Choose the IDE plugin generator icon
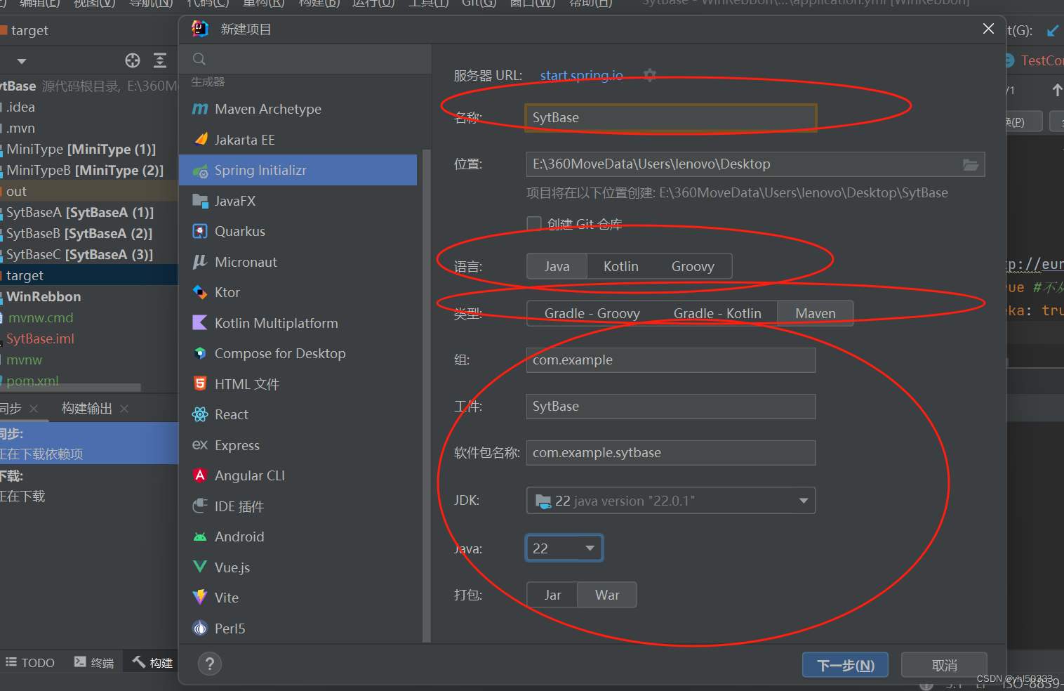Screen dimensions: 1064x691 [200, 506]
